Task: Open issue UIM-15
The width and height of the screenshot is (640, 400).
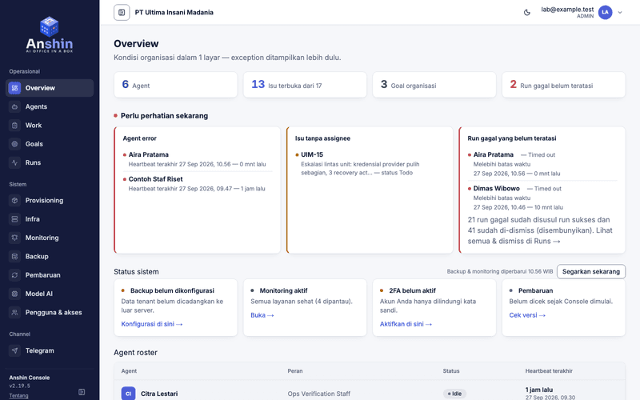Action: point(312,154)
